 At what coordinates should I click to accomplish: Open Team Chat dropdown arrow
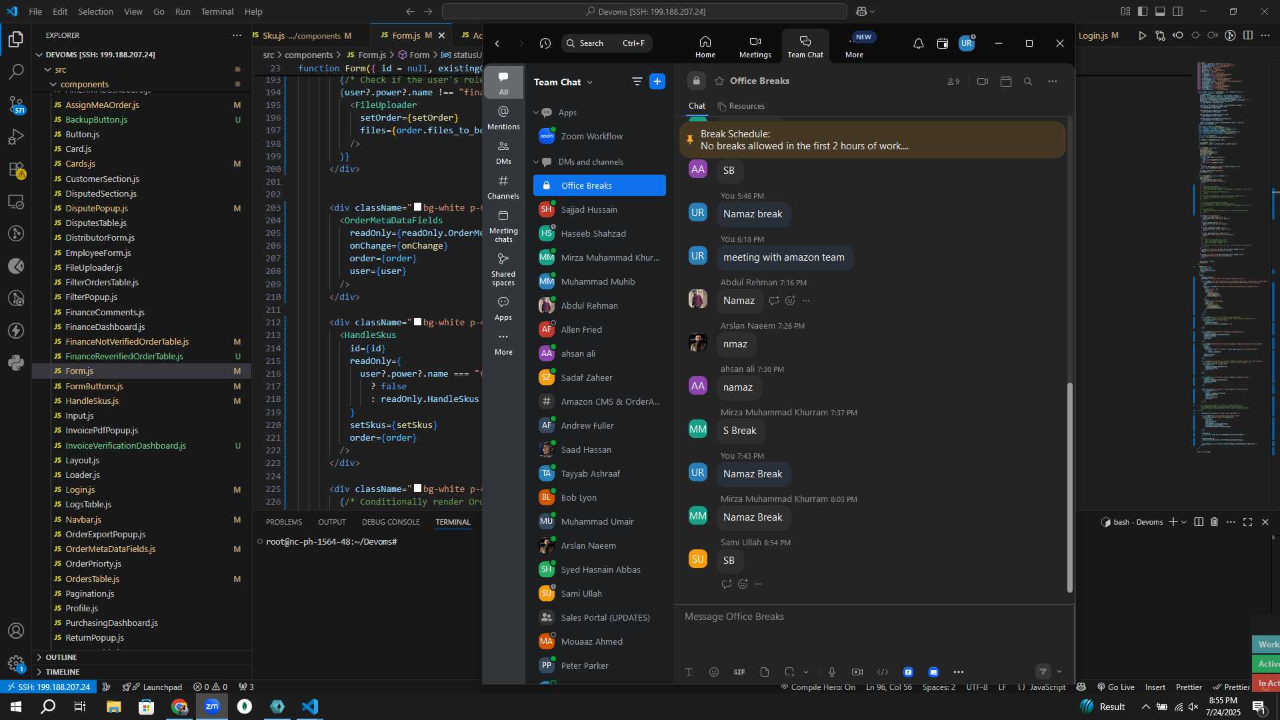pyautogui.click(x=590, y=82)
